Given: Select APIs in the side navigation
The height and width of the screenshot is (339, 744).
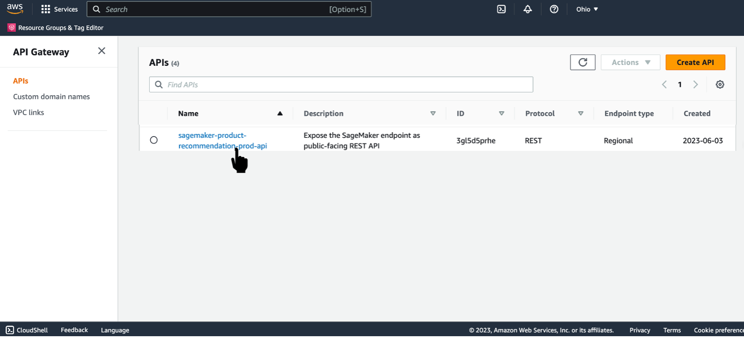Looking at the screenshot, I should [x=21, y=81].
